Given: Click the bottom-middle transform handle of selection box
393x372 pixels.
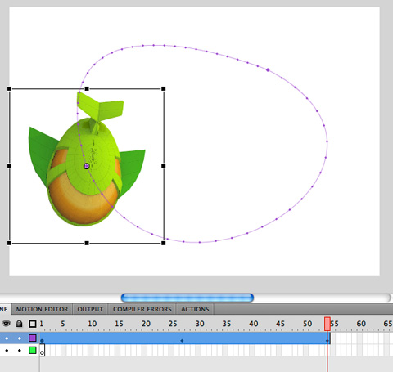Looking at the screenshot, I should click(87, 243).
